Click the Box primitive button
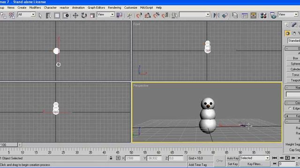The image size is (300, 168). click(293, 58)
